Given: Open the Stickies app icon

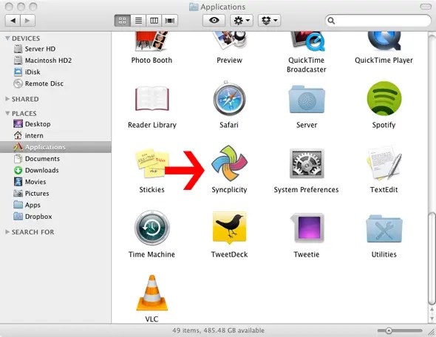Looking at the screenshot, I should point(151,163).
